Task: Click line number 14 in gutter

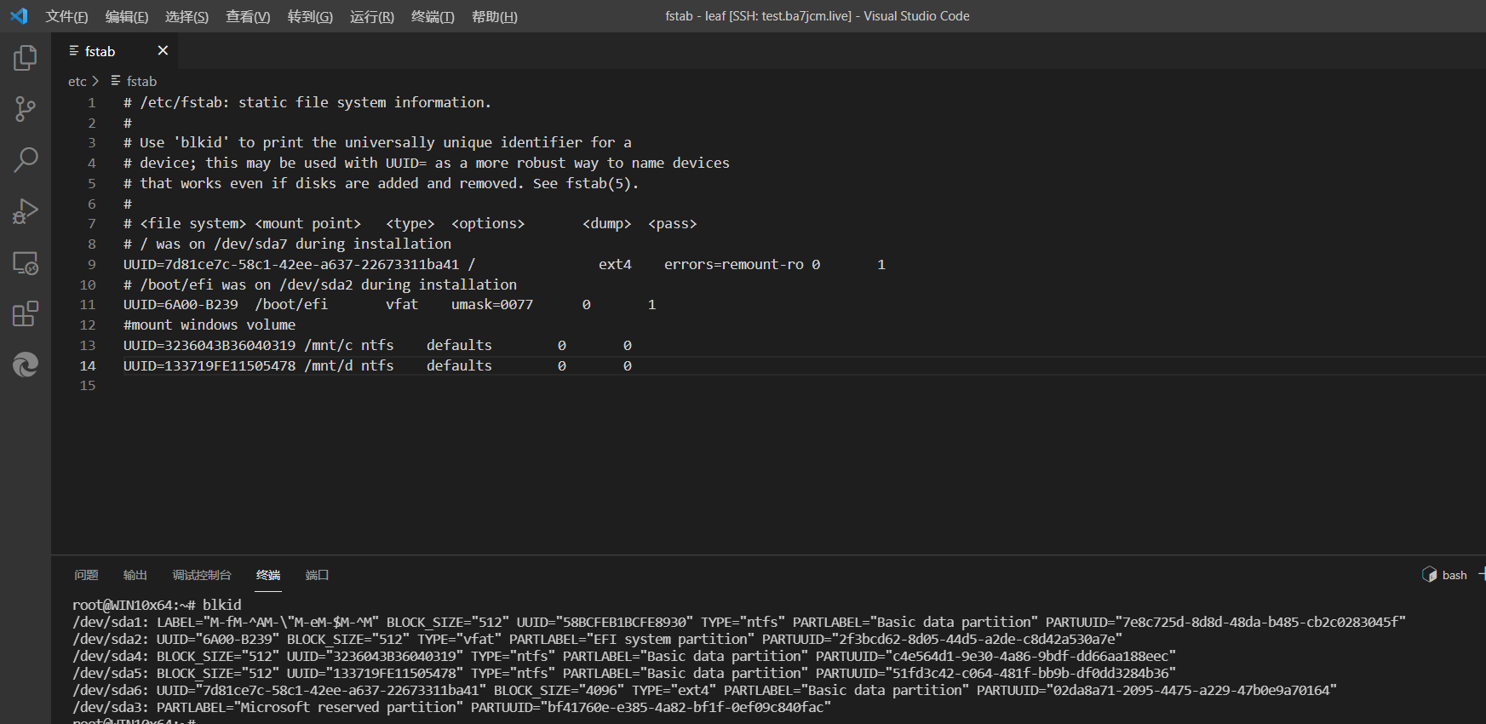Action: [88, 365]
